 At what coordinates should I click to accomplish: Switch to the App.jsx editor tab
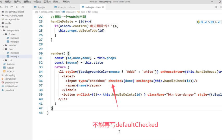(x=42, y=7)
